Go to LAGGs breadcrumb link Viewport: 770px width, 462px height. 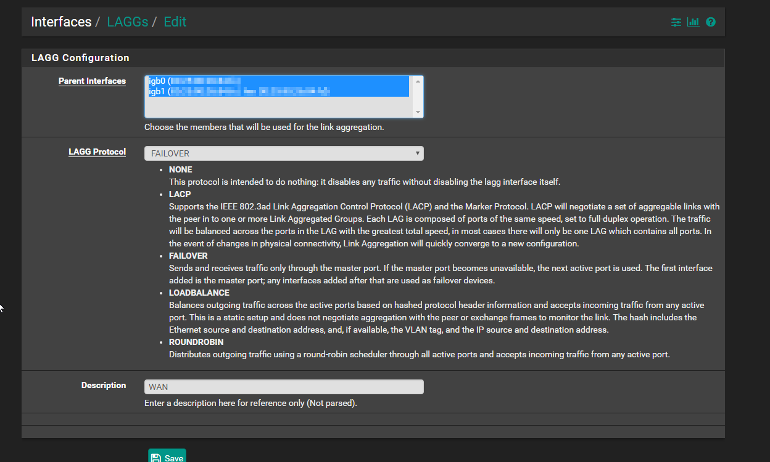click(x=128, y=22)
